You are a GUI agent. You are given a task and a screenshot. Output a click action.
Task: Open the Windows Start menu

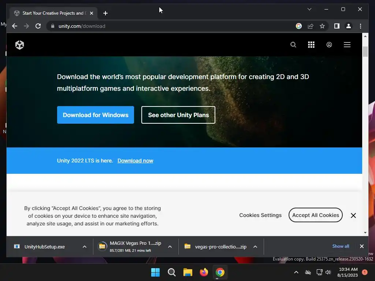[x=155, y=272]
